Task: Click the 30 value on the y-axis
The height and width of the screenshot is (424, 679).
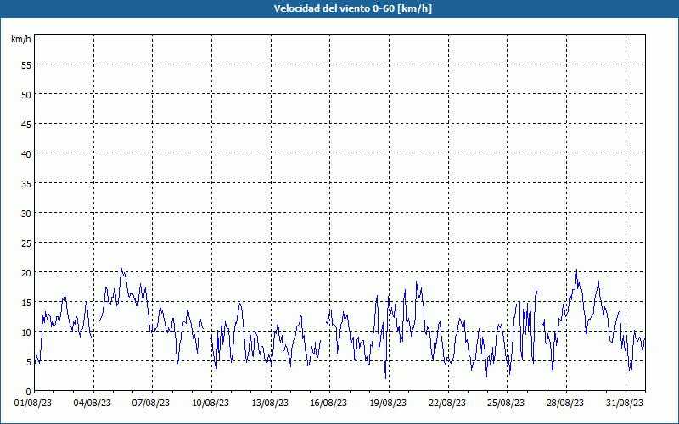Action: (x=26, y=214)
